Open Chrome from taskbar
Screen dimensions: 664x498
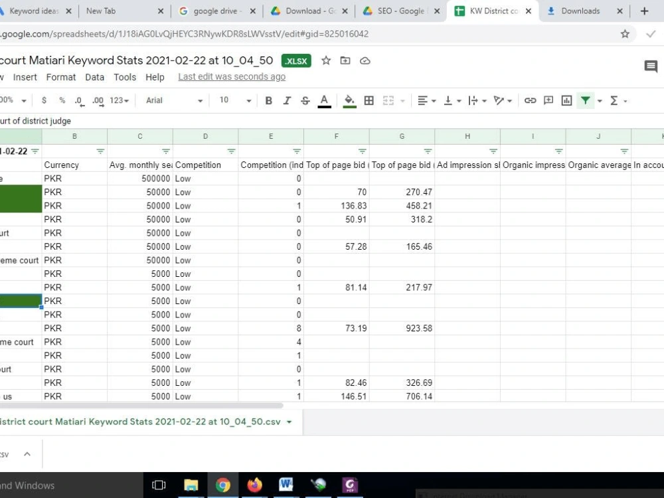coord(222,485)
